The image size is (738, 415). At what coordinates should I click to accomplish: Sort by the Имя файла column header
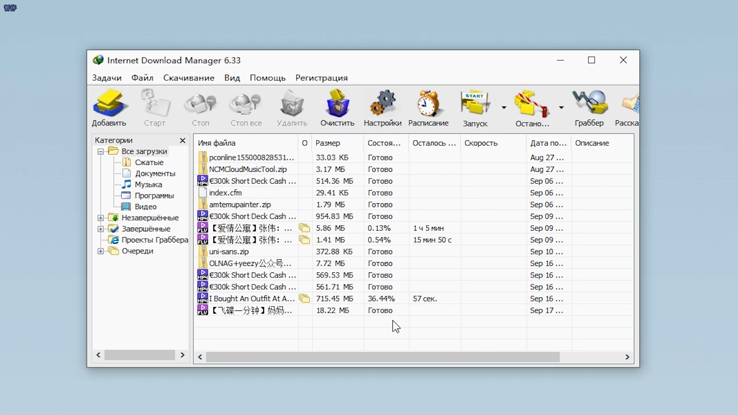[x=216, y=143]
